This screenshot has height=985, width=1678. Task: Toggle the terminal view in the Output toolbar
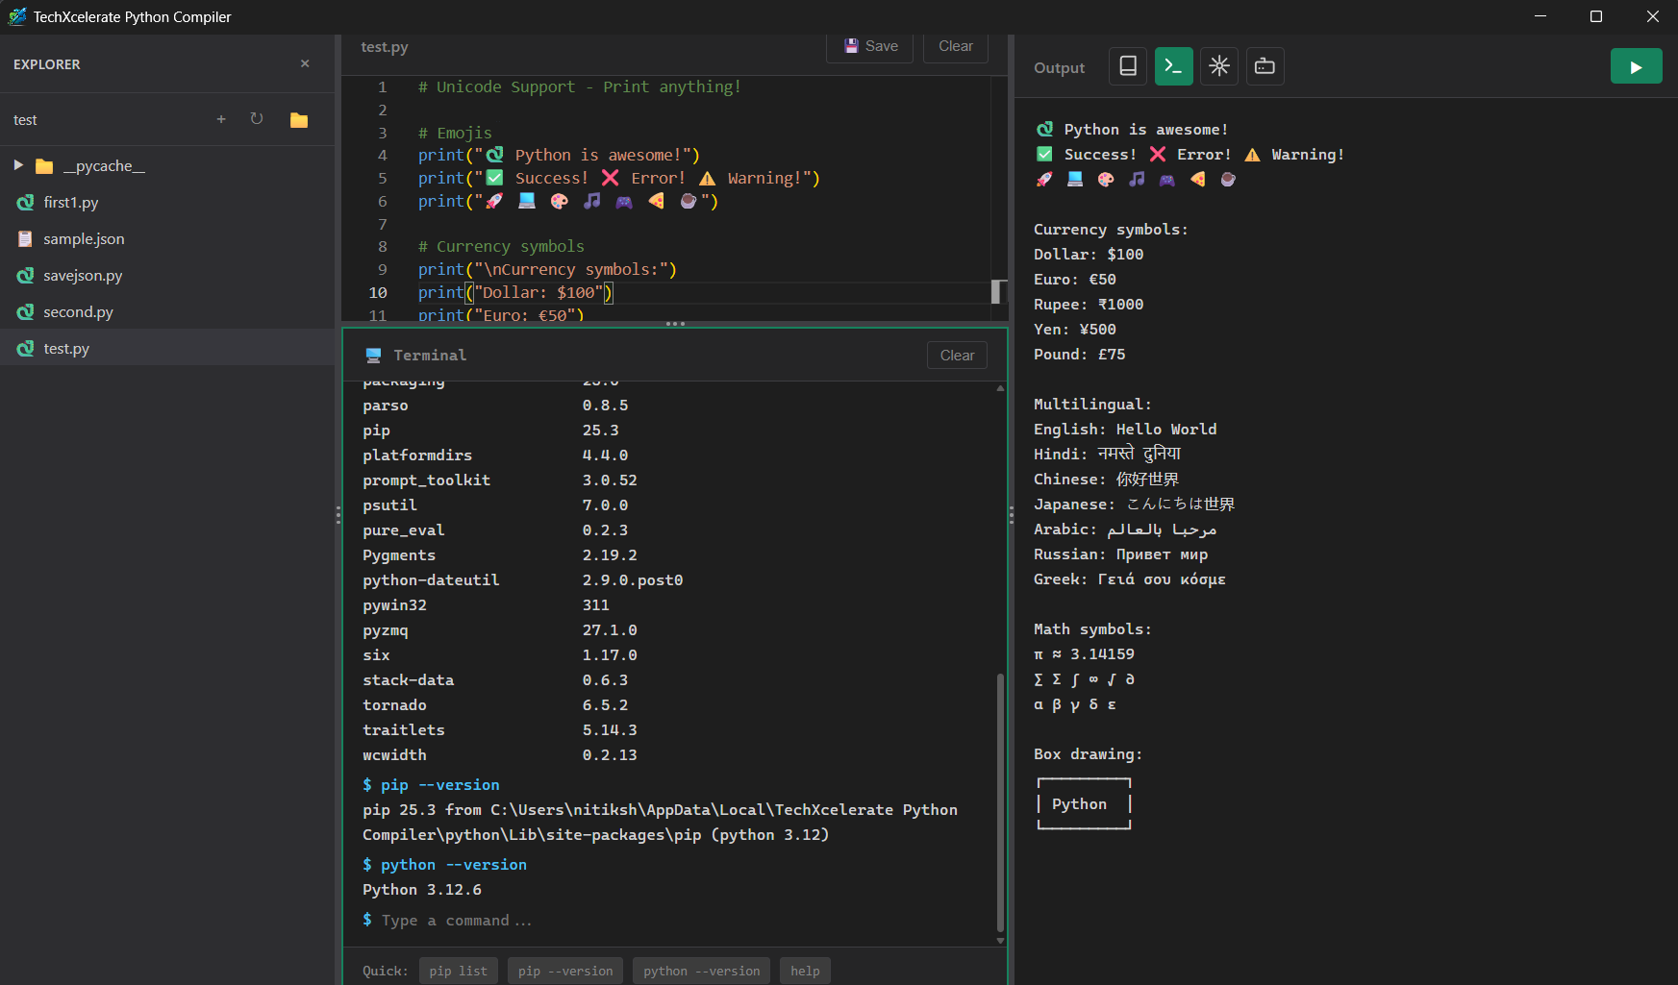pyautogui.click(x=1173, y=65)
